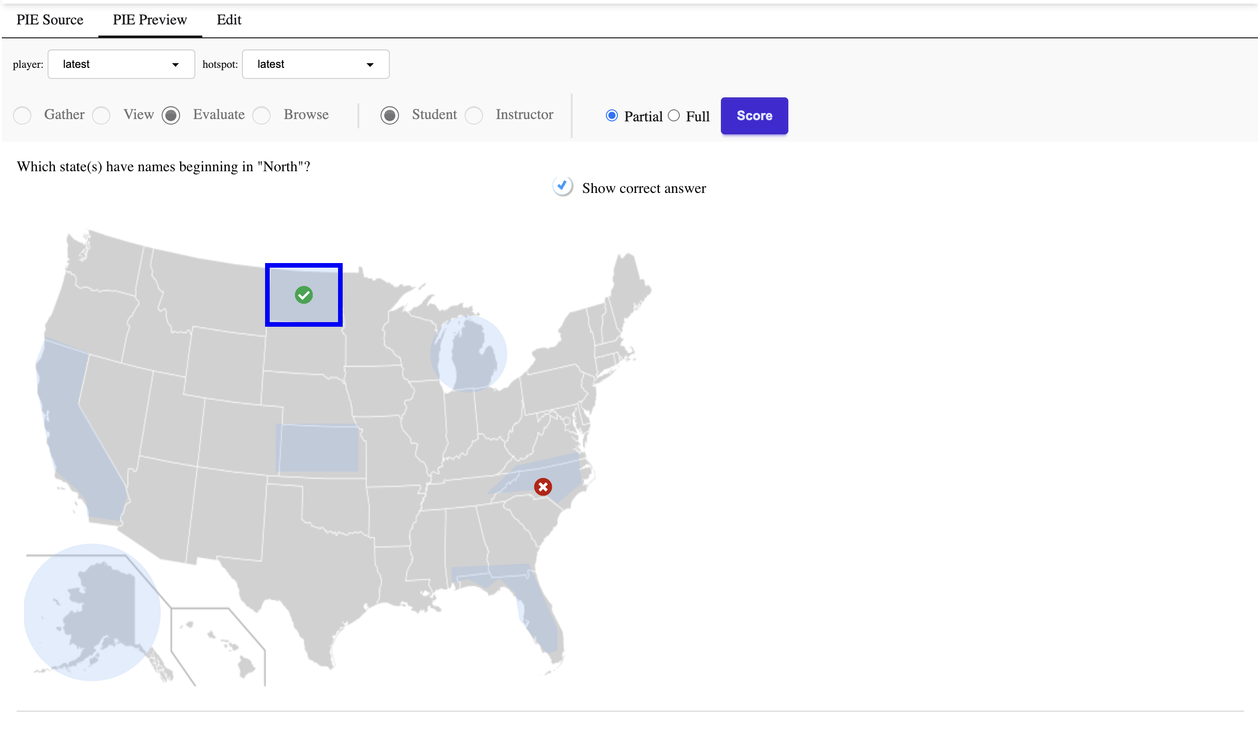Open the player version dropdown
The width and height of the screenshot is (1258, 743).
coord(121,64)
